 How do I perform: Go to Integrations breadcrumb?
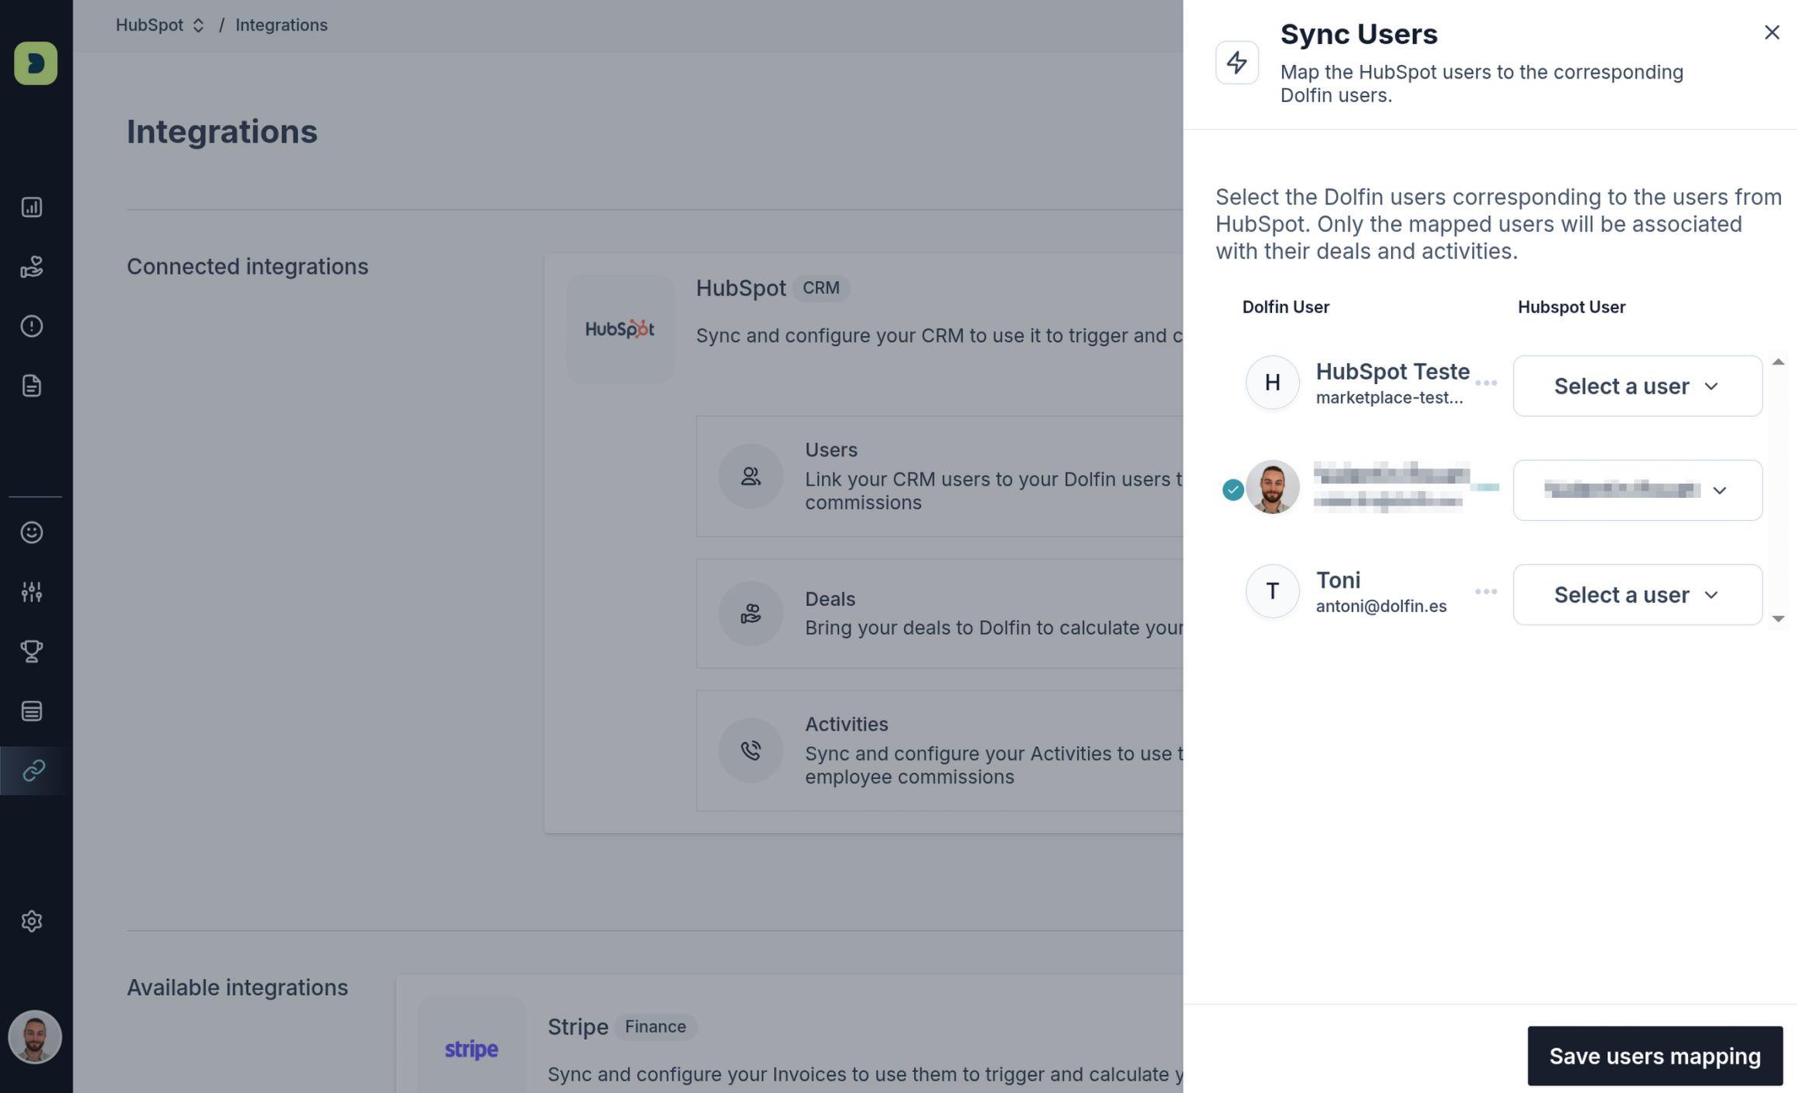[281, 25]
